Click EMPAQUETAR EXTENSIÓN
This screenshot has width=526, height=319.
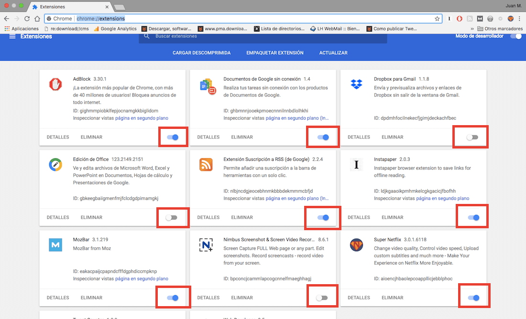pyautogui.click(x=275, y=53)
